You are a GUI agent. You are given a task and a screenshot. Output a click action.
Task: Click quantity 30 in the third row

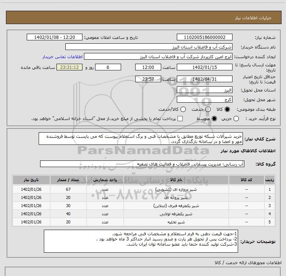point(68,206)
